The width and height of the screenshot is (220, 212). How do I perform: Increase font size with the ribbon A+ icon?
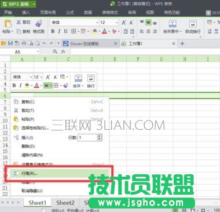click(124, 23)
